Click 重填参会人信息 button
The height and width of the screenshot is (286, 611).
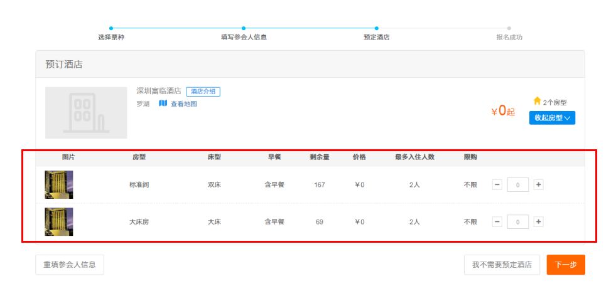pos(70,265)
